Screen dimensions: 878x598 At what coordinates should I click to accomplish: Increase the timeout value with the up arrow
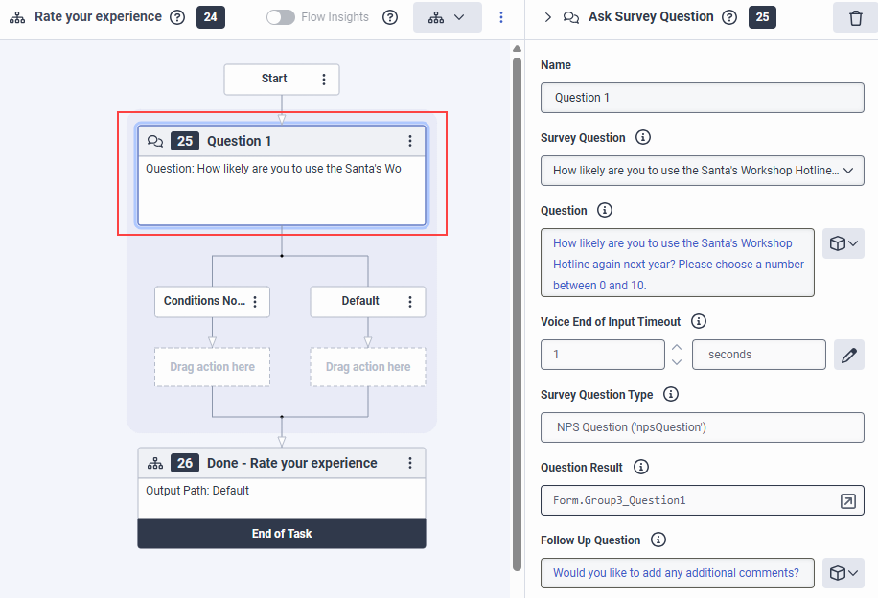(677, 347)
